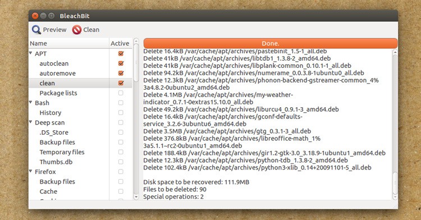Viewport: 421px width, 220px height.
Task: Minimize the BleachBit window
Action: (x=43, y=16)
